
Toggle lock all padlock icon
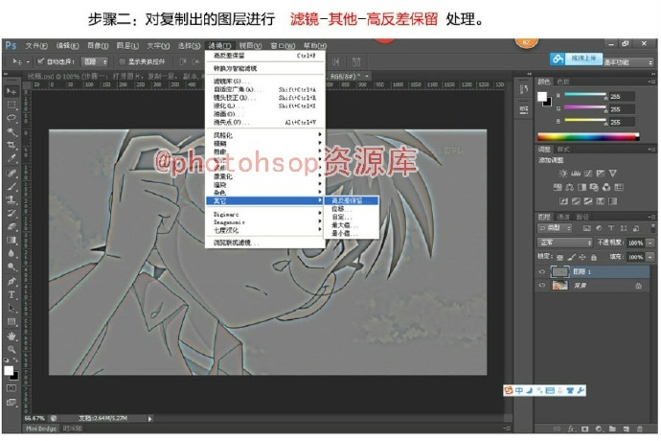click(x=594, y=257)
